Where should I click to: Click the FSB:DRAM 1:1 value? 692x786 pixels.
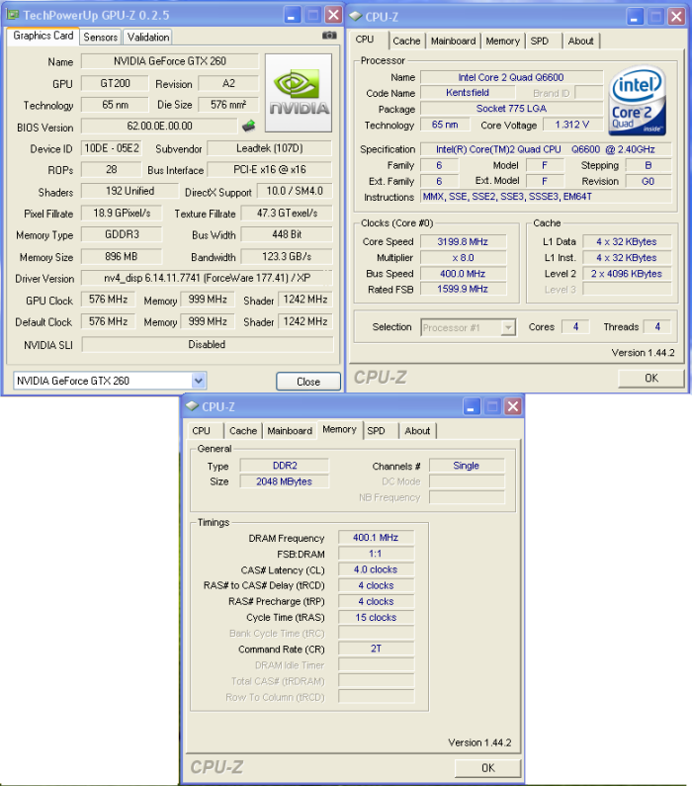376,554
